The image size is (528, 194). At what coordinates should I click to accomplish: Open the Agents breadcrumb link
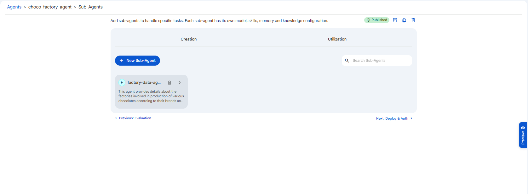pos(14,7)
